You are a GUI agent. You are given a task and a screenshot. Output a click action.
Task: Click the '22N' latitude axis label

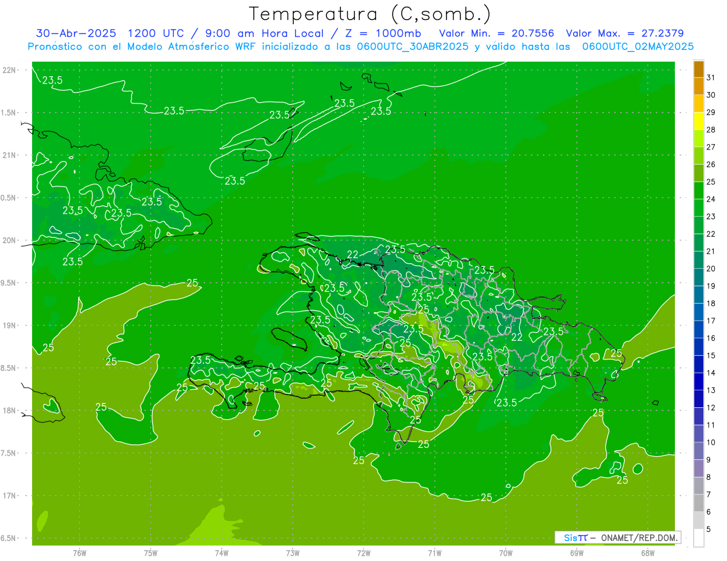[10, 70]
